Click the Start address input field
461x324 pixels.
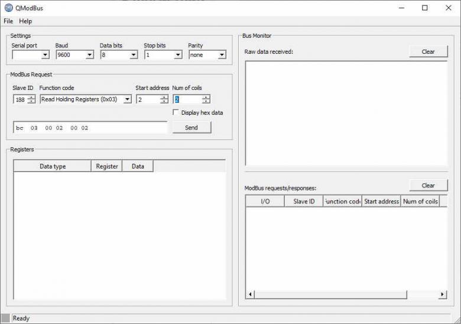tap(148, 99)
